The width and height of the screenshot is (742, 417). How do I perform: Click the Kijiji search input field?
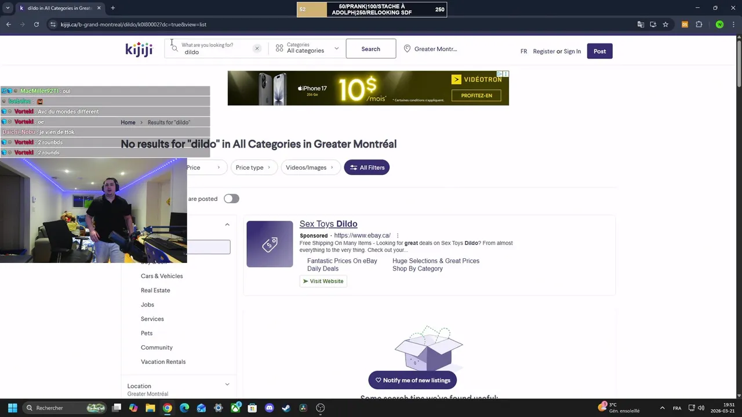point(217,49)
